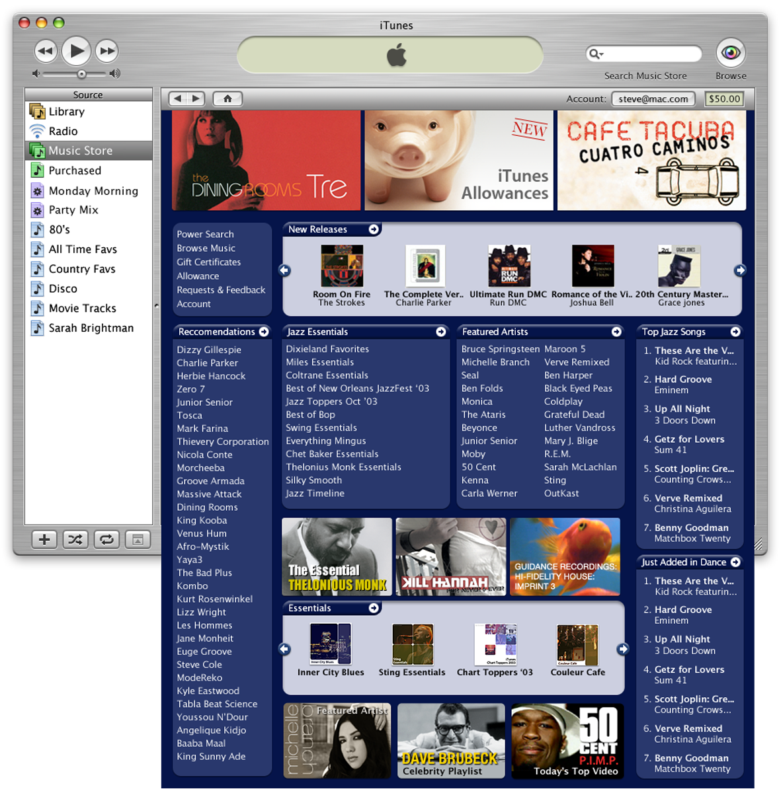Click the steve@mac.com account button
779x793 pixels.
(653, 98)
